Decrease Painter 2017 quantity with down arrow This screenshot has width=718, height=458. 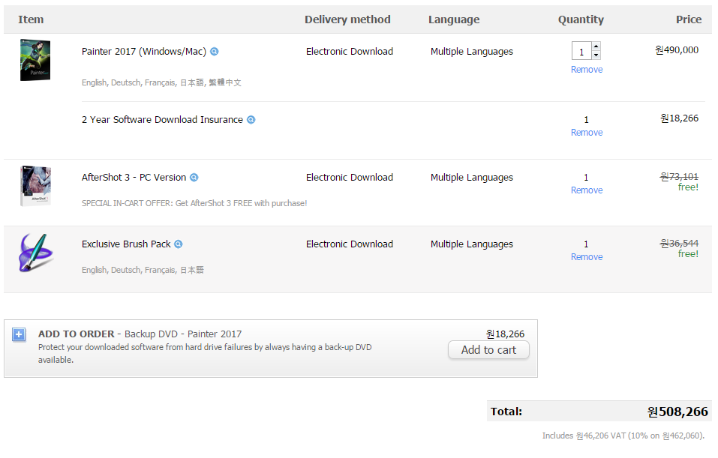point(596,55)
